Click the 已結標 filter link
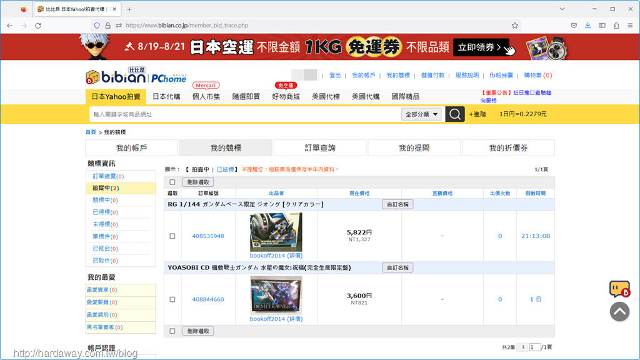The height and width of the screenshot is (360, 640). point(225,169)
